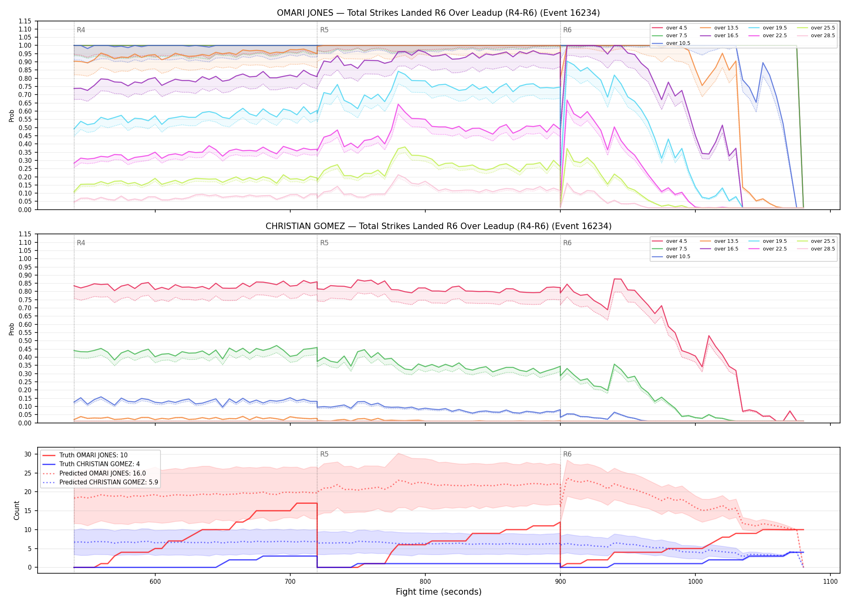Click the 'Prob' label of the Omari Jones chart

pyautogui.click(x=12, y=116)
